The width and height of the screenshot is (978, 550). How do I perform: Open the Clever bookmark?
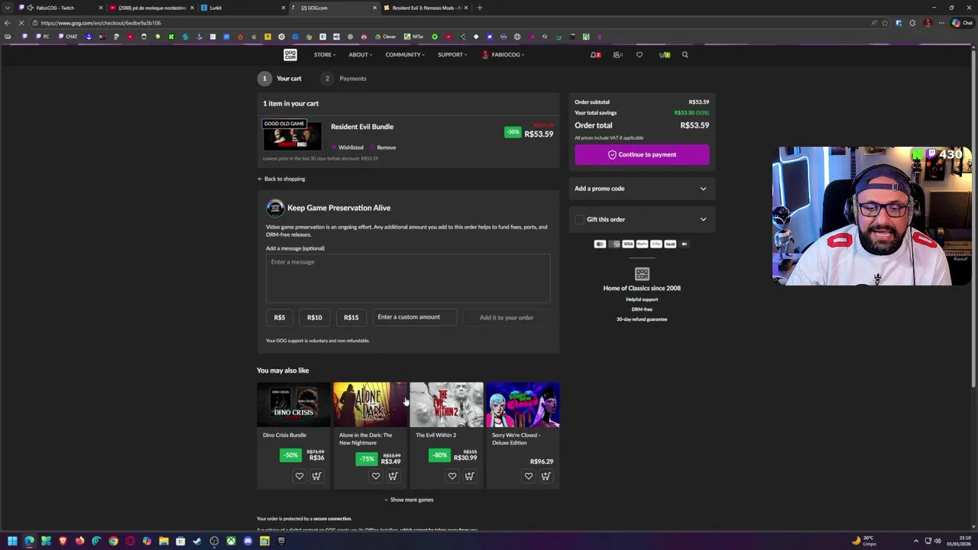385,37
